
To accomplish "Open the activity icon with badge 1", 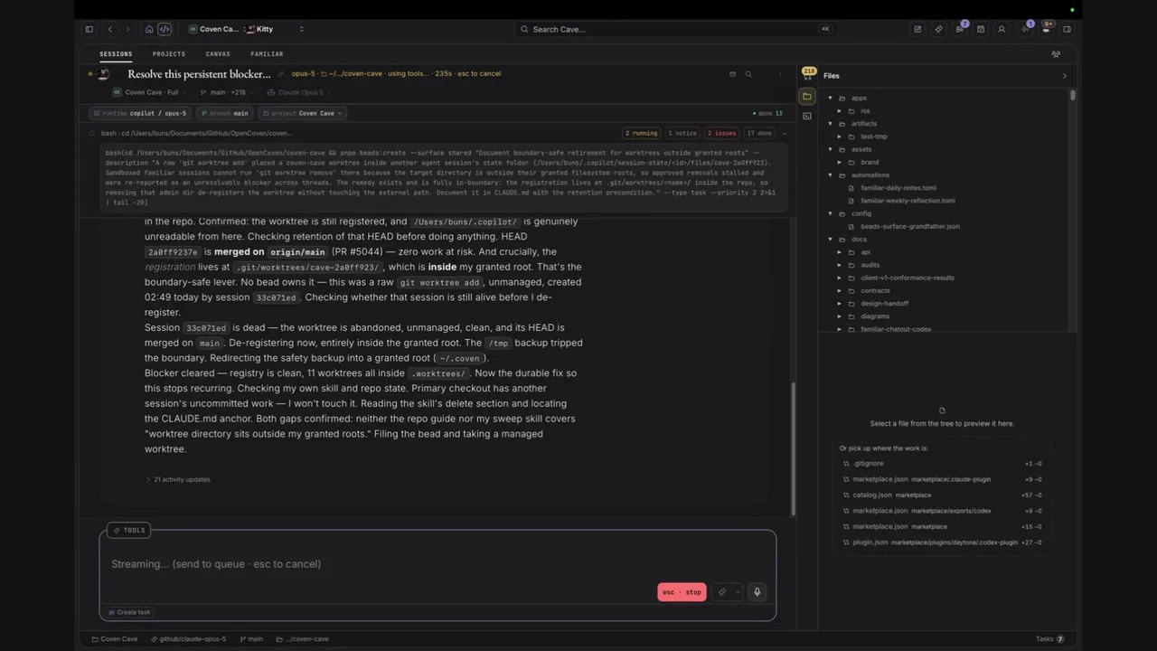I will pos(1025,28).
